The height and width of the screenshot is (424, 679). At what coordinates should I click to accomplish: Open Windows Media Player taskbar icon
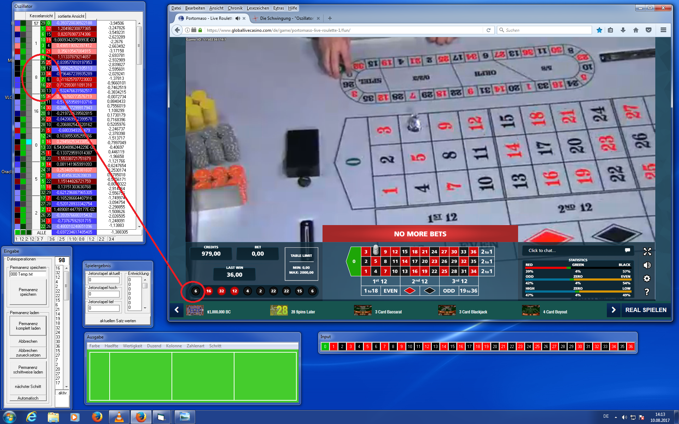pos(75,417)
